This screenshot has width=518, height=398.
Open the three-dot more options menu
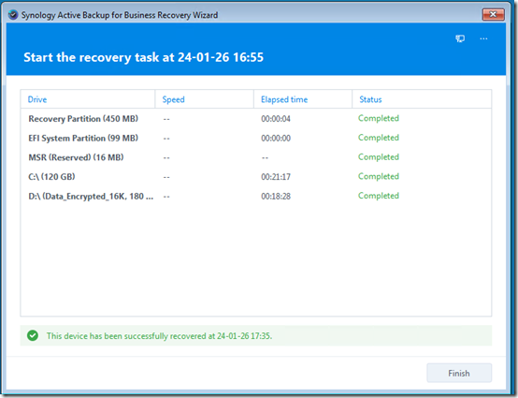click(x=483, y=38)
